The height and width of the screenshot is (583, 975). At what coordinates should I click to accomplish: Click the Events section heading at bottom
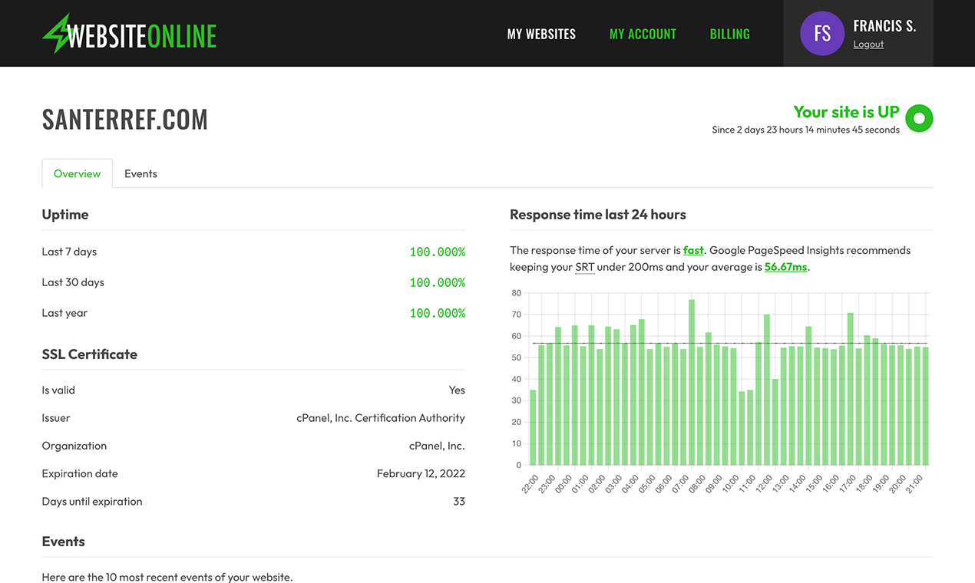coord(64,542)
